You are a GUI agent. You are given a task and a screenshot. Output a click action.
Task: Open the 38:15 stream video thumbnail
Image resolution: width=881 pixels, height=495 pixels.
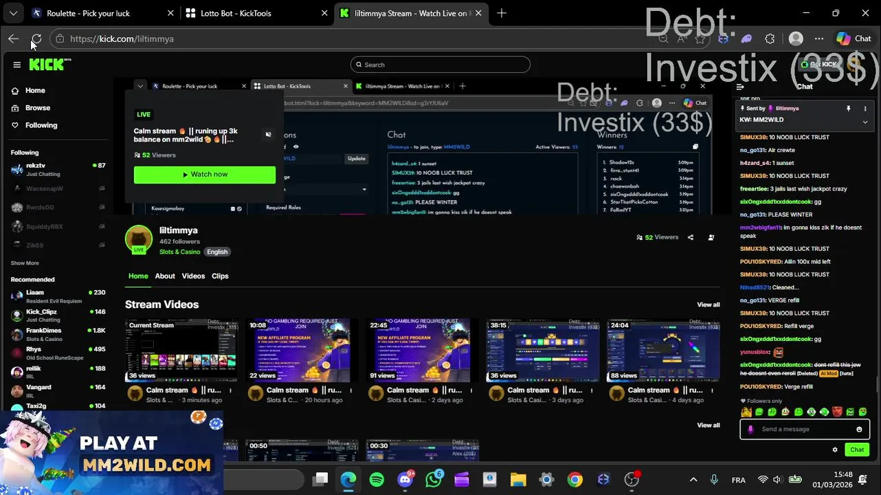pos(543,350)
